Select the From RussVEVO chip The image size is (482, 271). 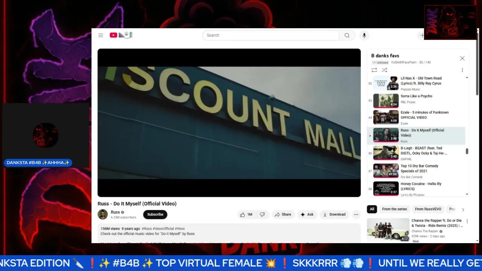[x=428, y=209]
